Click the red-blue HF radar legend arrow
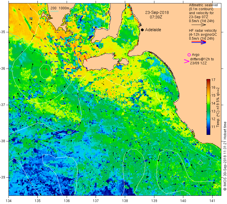This screenshot has height=204, width=227. coord(199,42)
